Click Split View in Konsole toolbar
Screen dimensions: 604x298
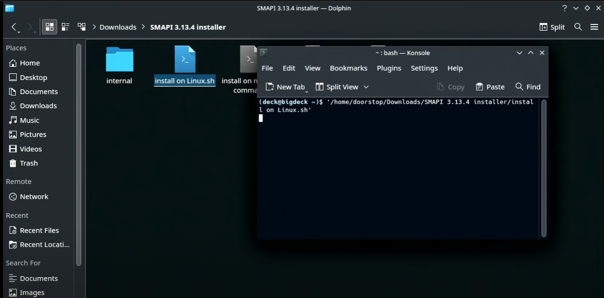(337, 87)
